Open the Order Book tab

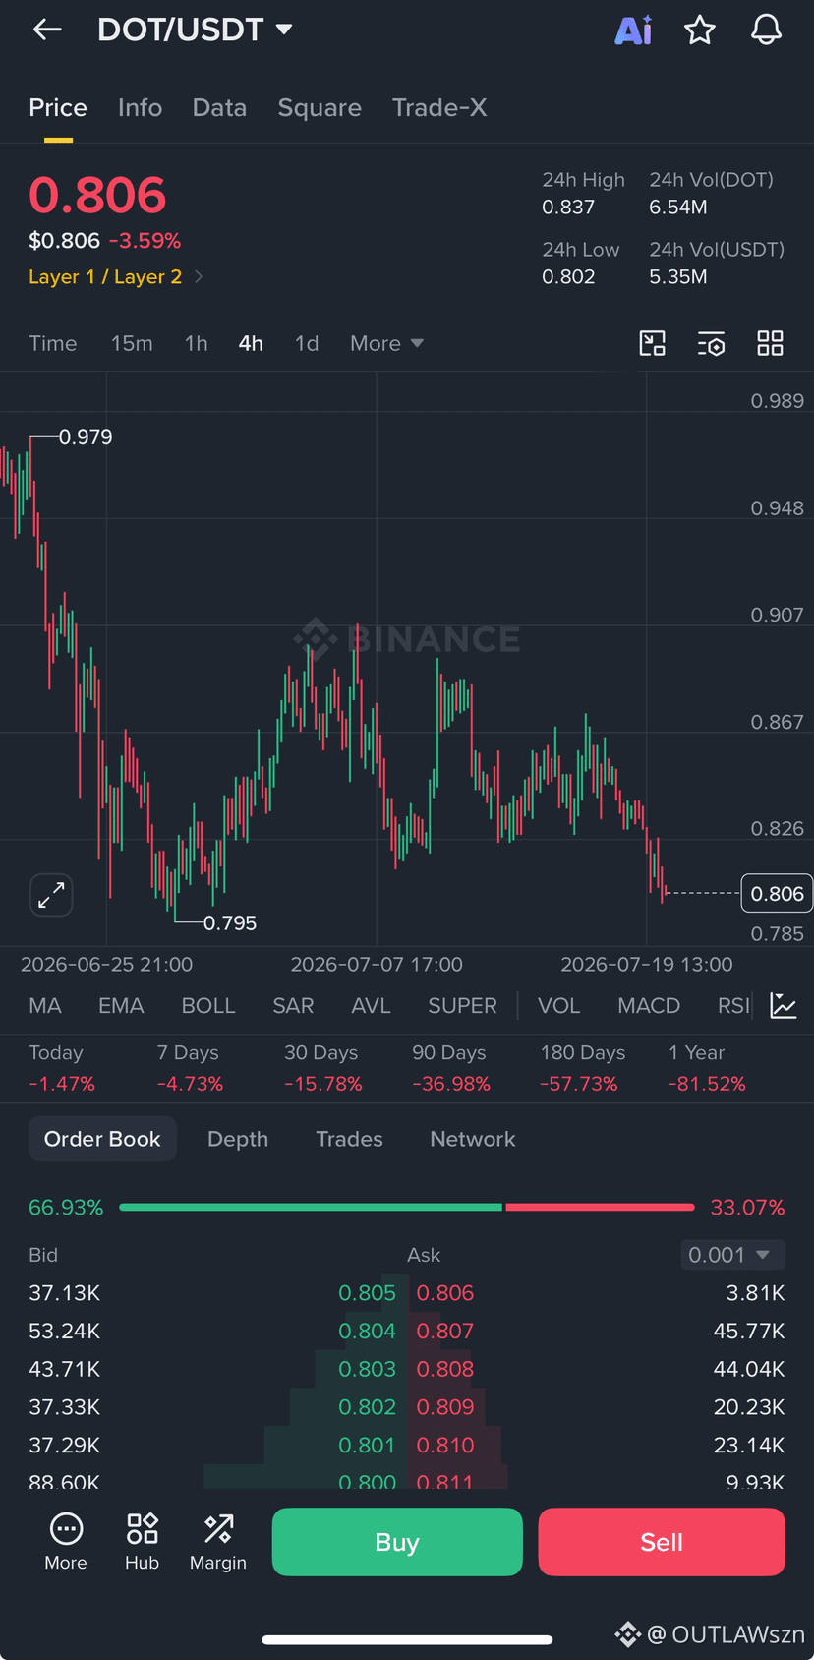point(102,1139)
